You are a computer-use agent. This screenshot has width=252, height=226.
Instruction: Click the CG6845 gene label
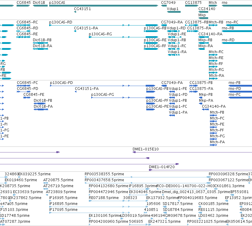tap(24, 3)
